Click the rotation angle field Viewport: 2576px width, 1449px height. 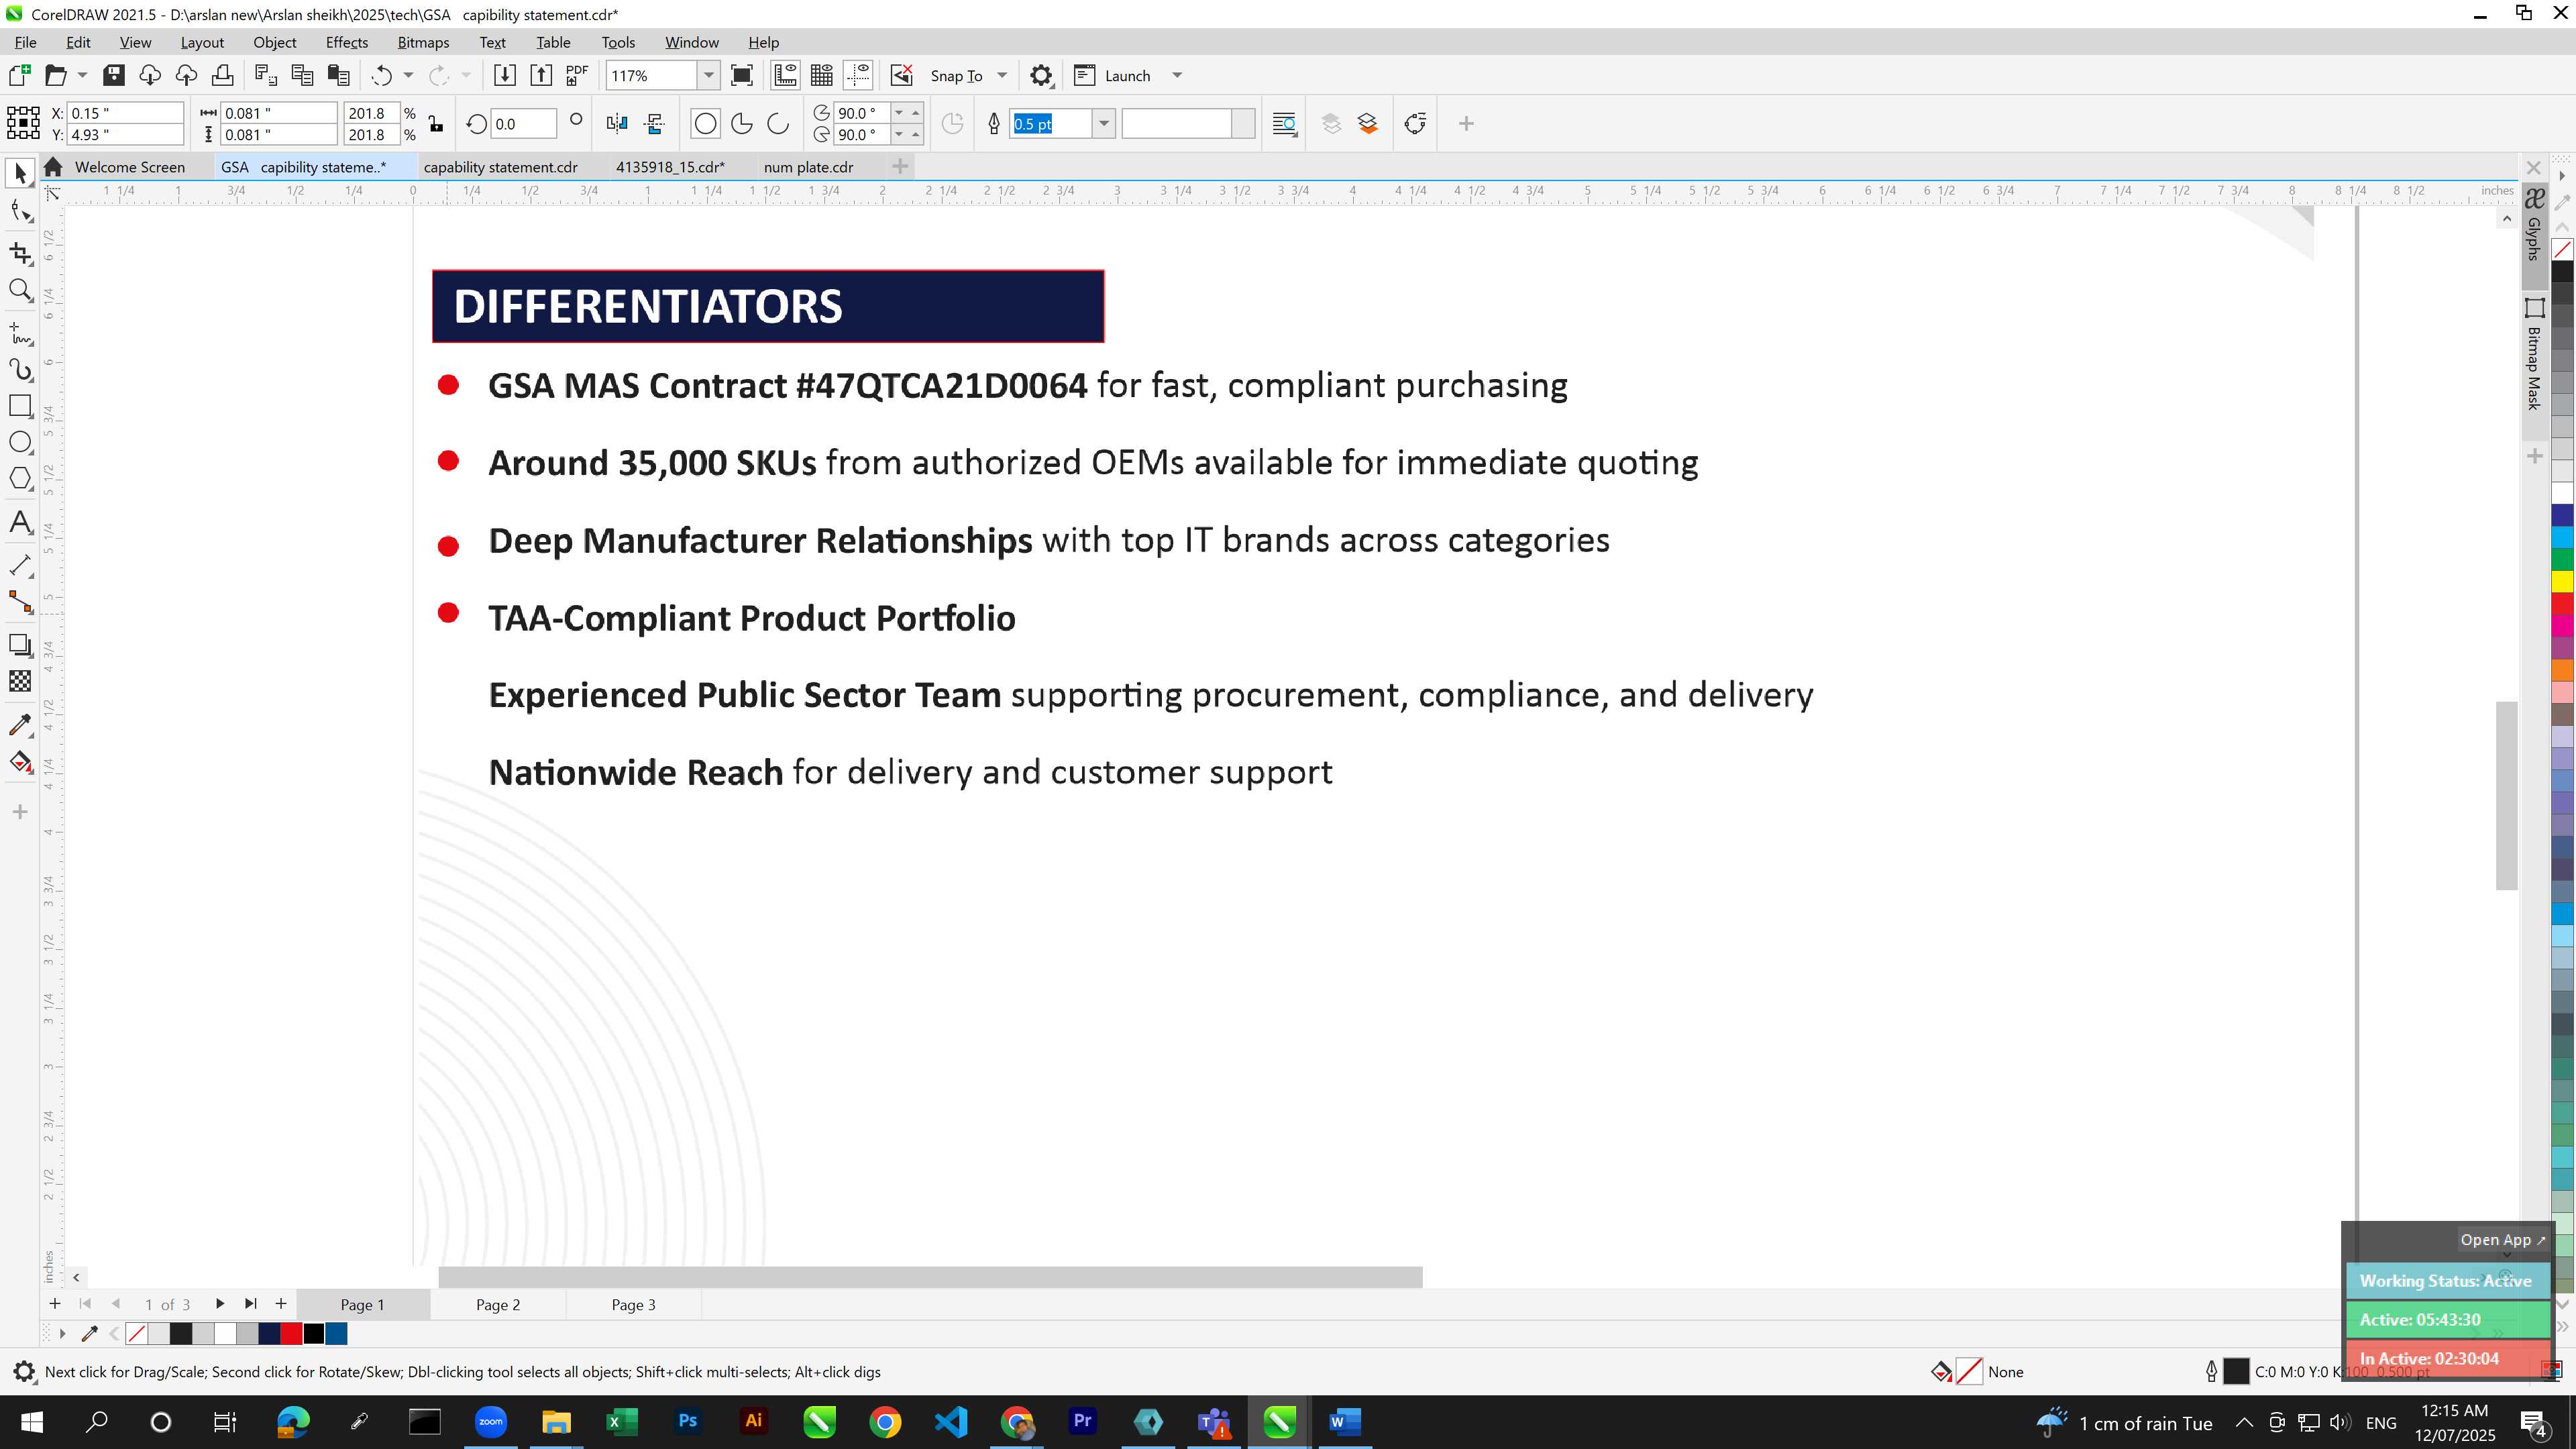click(523, 124)
